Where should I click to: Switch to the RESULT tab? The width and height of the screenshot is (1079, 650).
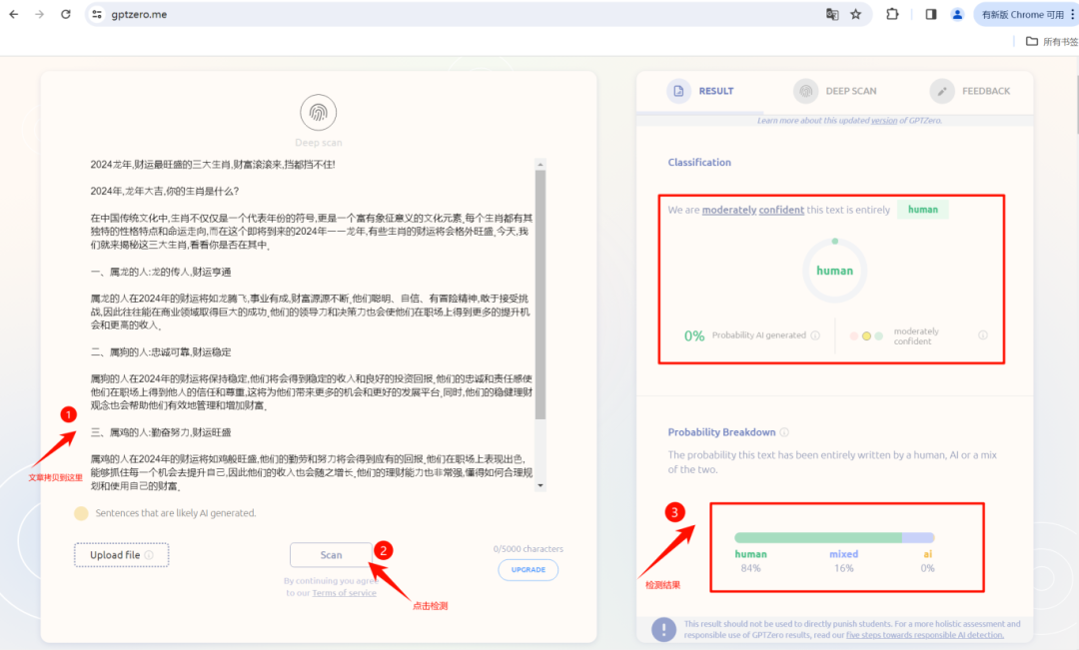700,91
